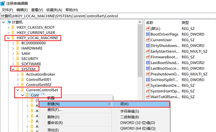Click the string icon beside WaitToKillServi value
This screenshot has height=132, width=216.
148,97
